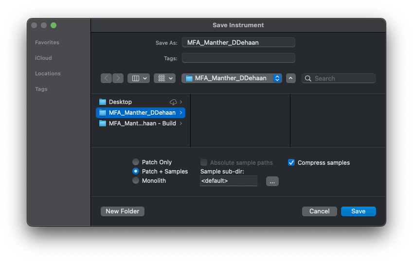Open the item grouping options button

(x=164, y=78)
